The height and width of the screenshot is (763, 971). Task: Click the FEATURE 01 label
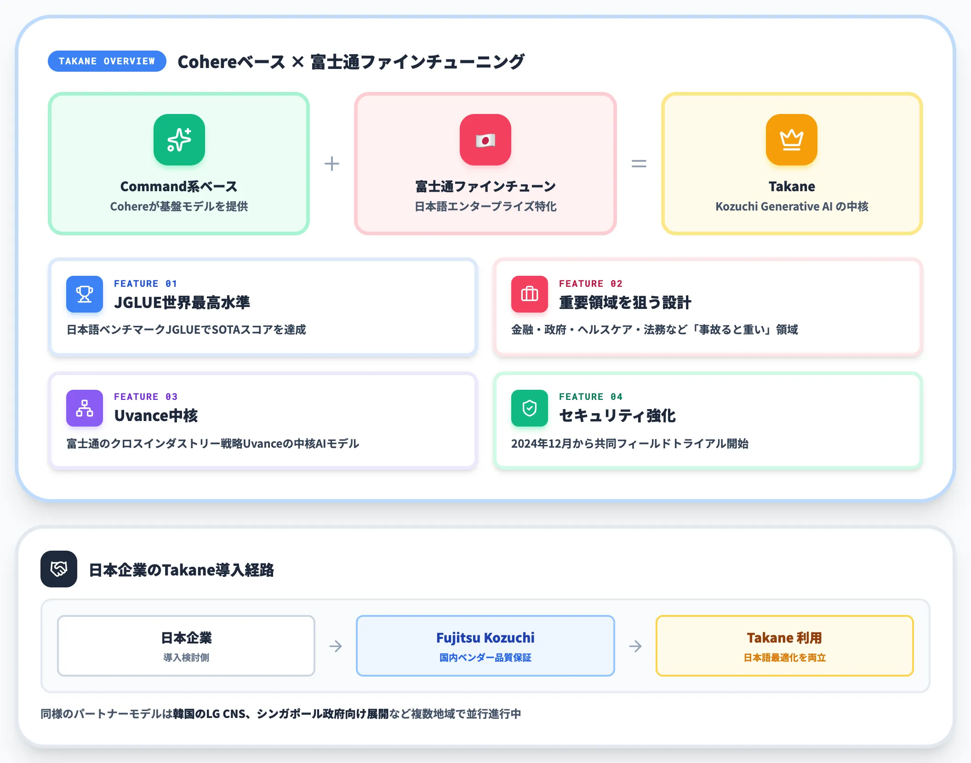click(145, 284)
